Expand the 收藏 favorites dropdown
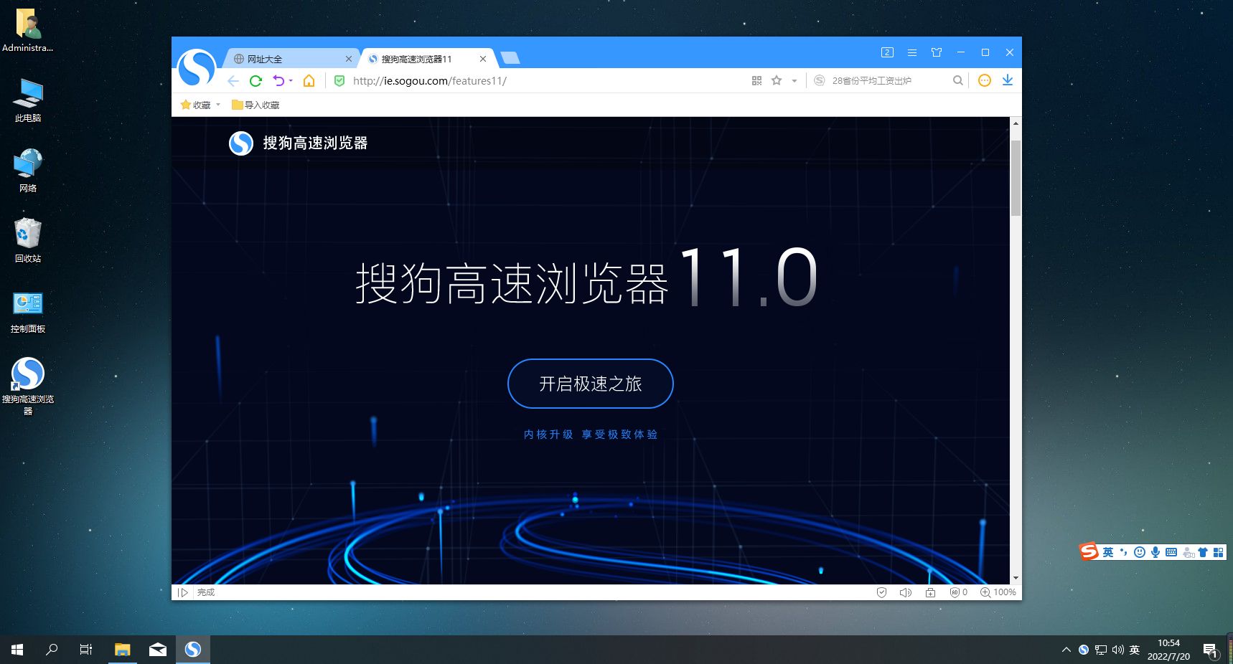Viewport: 1233px width, 664px height. [200, 105]
